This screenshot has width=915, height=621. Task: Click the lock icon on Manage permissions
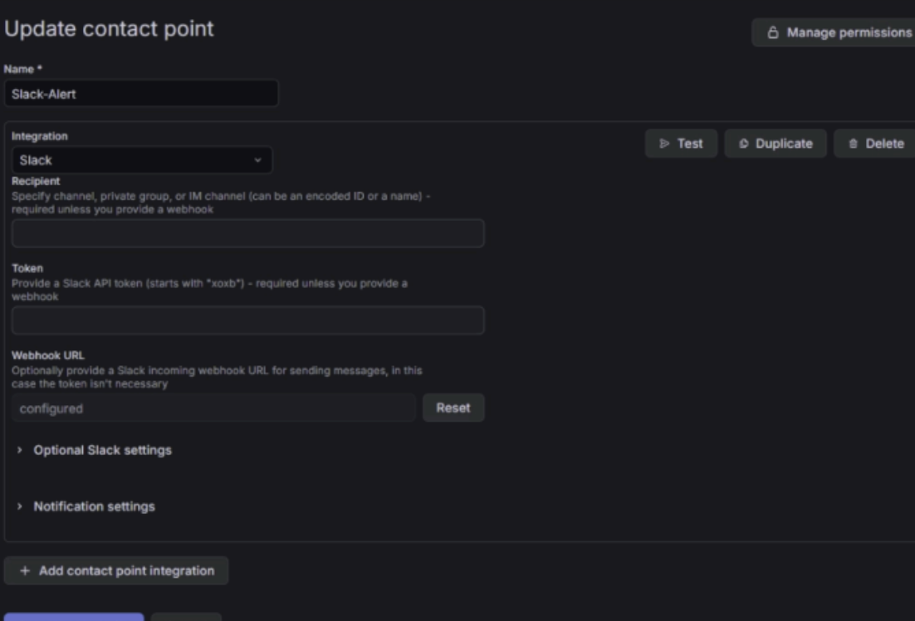pos(773,33)
